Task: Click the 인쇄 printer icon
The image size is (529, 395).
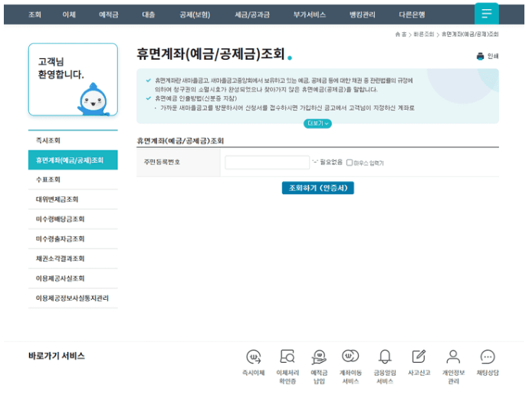Action: pos(480,56)
